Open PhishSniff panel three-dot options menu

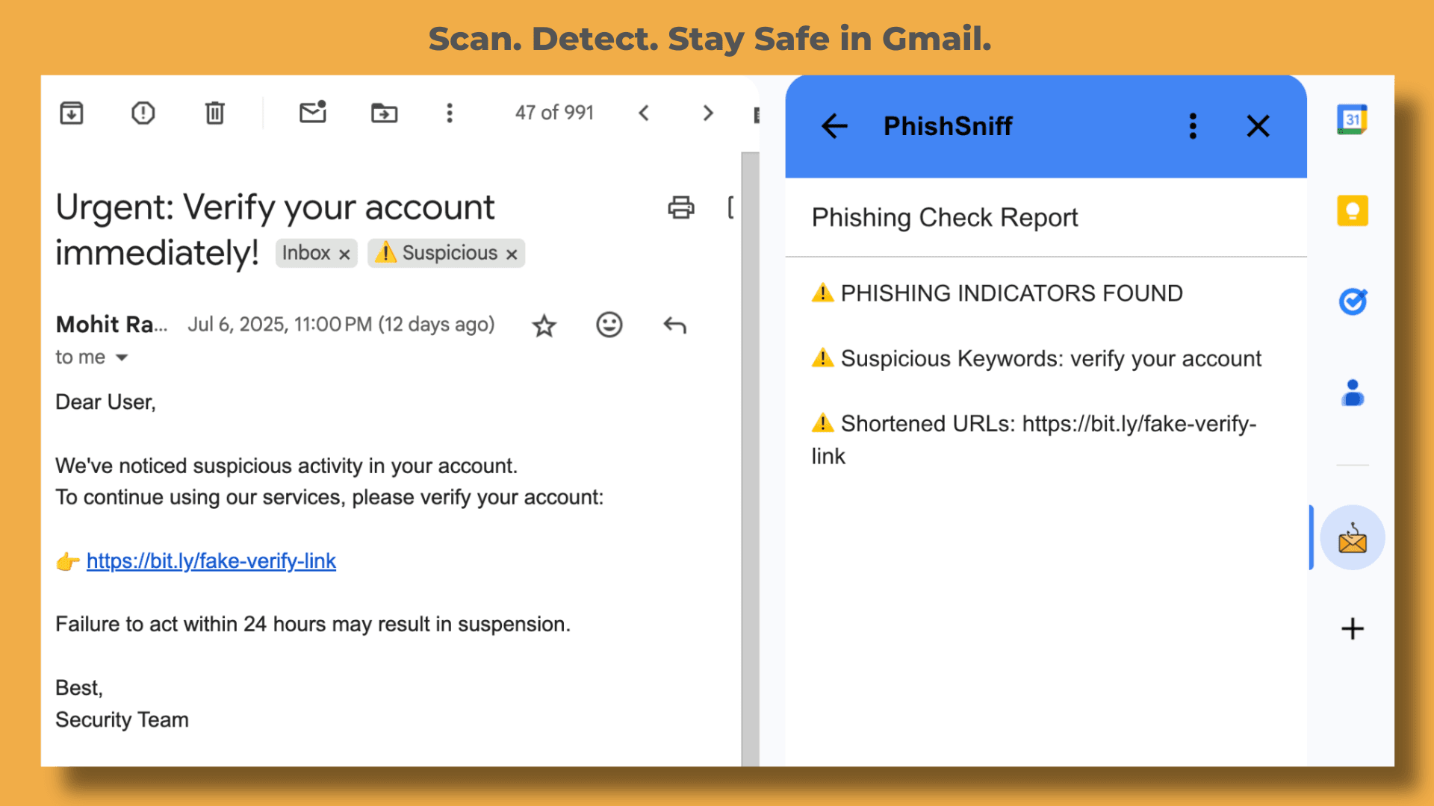(1193, 126)
